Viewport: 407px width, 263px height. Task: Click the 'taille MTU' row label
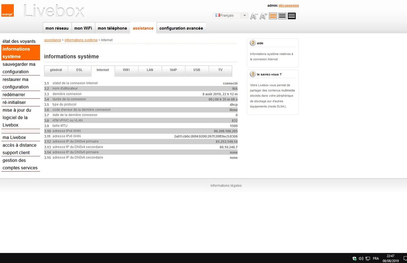tap(60, 125)
